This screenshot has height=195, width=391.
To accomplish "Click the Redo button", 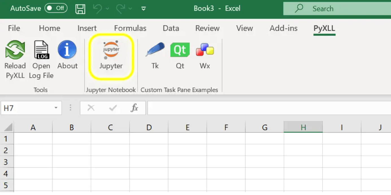I will (121, 8).
